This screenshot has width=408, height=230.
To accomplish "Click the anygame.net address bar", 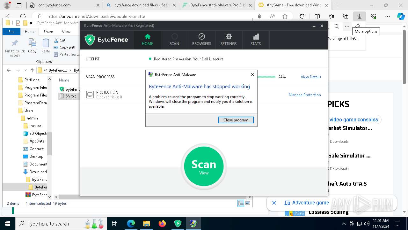I will point(143,16).
